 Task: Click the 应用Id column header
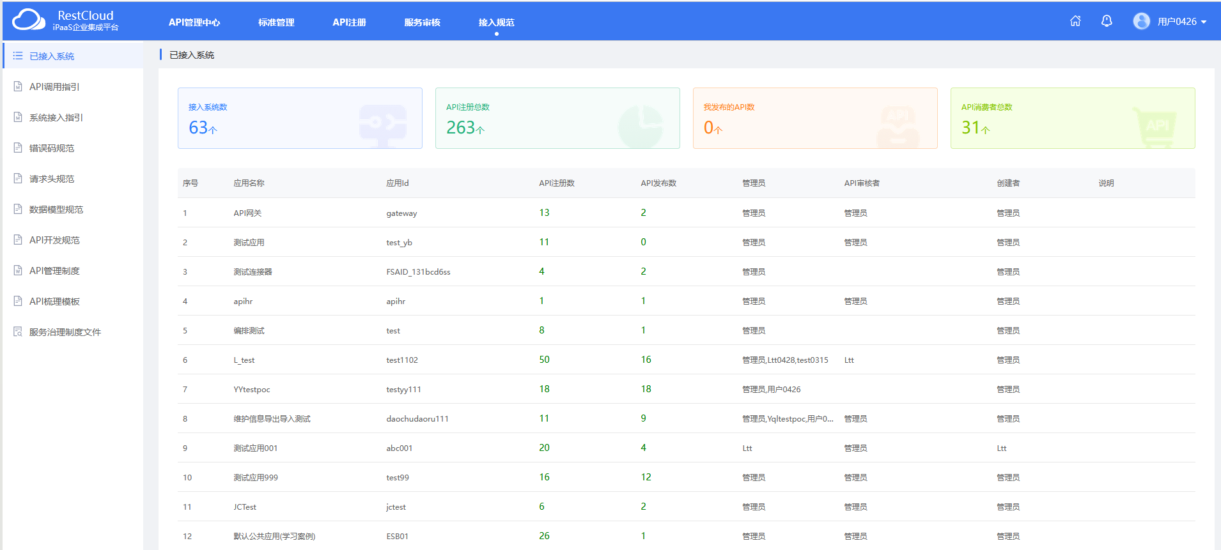[397, 183]
